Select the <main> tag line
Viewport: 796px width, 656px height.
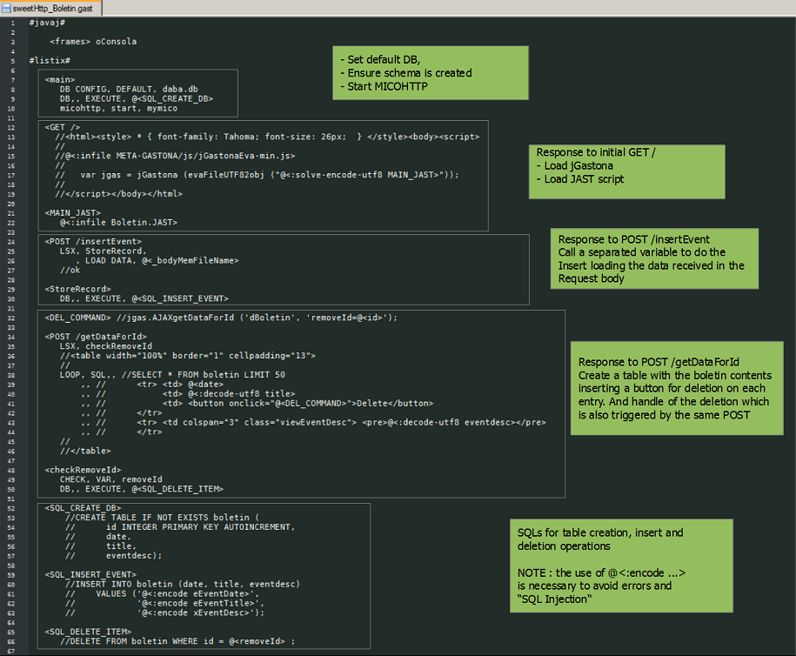click(60, 80)
